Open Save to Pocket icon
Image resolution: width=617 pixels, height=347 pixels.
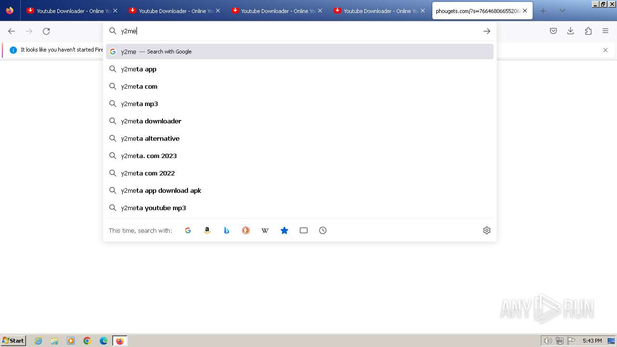(x=553, y=31)
